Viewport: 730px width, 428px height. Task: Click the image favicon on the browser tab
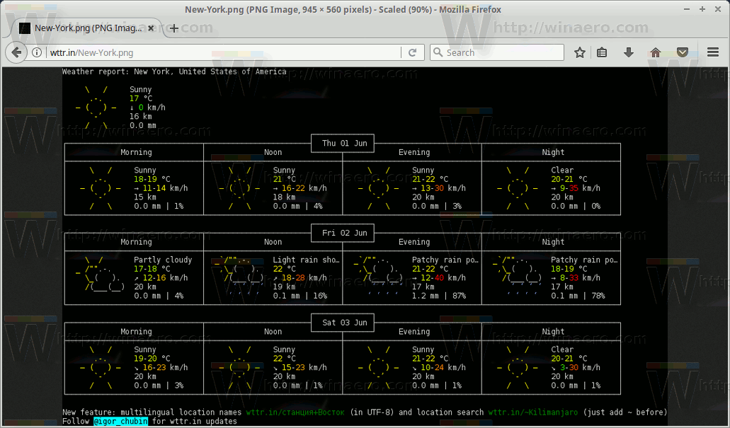click(x=25, y=28)
